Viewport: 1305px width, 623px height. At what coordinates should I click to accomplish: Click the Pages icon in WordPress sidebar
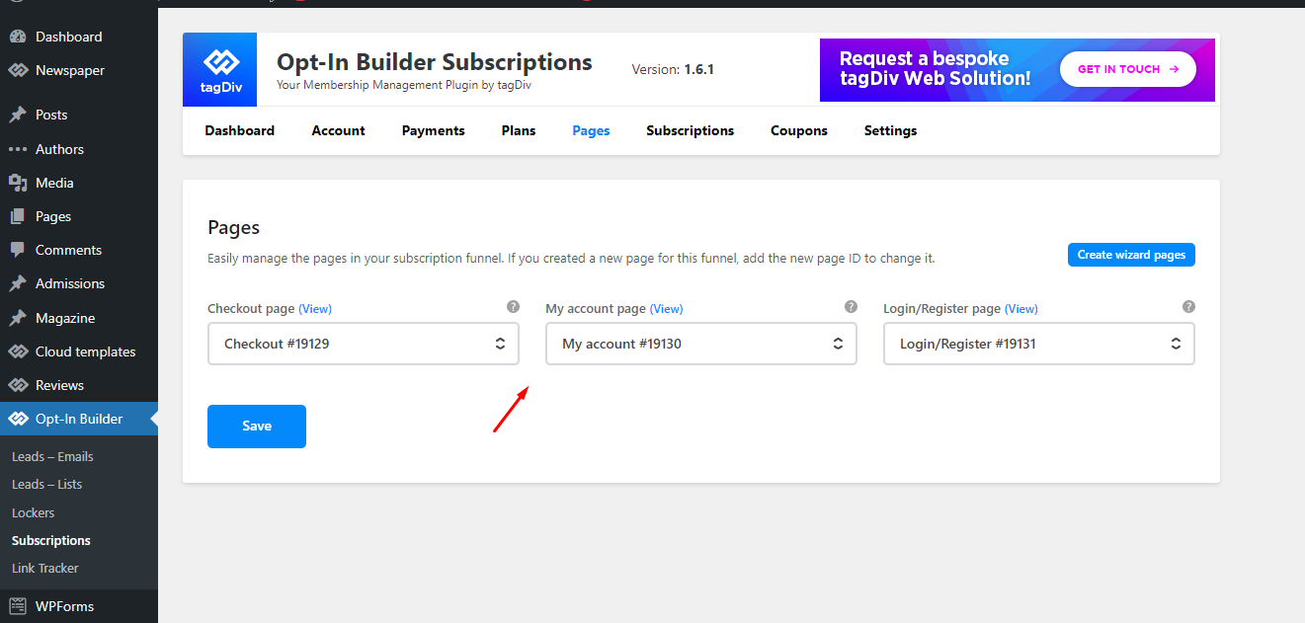18,216
